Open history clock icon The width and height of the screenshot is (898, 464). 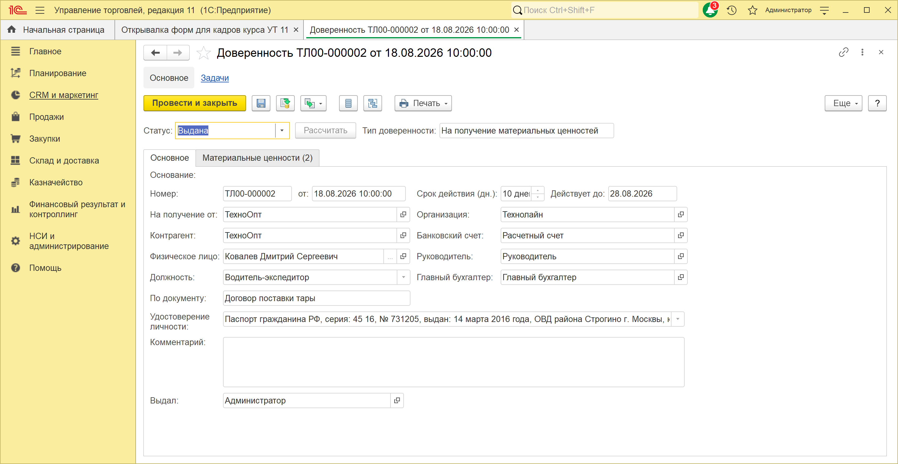click(x=731, y=10)
